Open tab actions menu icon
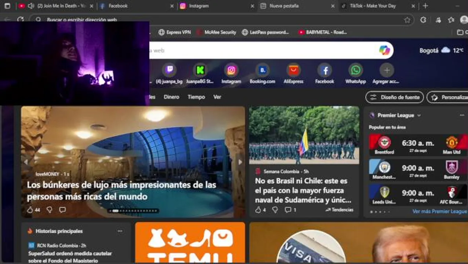This screenshot has height=264, width=468. pyautogui.click(x=7, y=6)
